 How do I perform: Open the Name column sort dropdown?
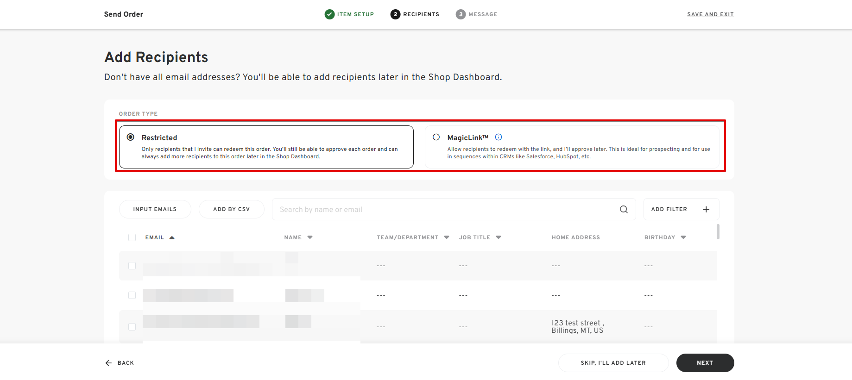[x=310, y=237]
